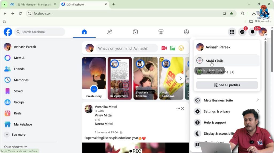Open Kr Viplav Vats story
274x153 pixels.
[120, 78]
